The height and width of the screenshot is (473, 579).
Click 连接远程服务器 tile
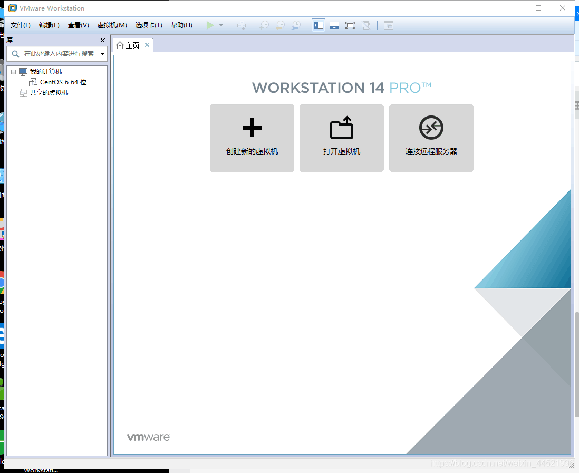[431, 138]
